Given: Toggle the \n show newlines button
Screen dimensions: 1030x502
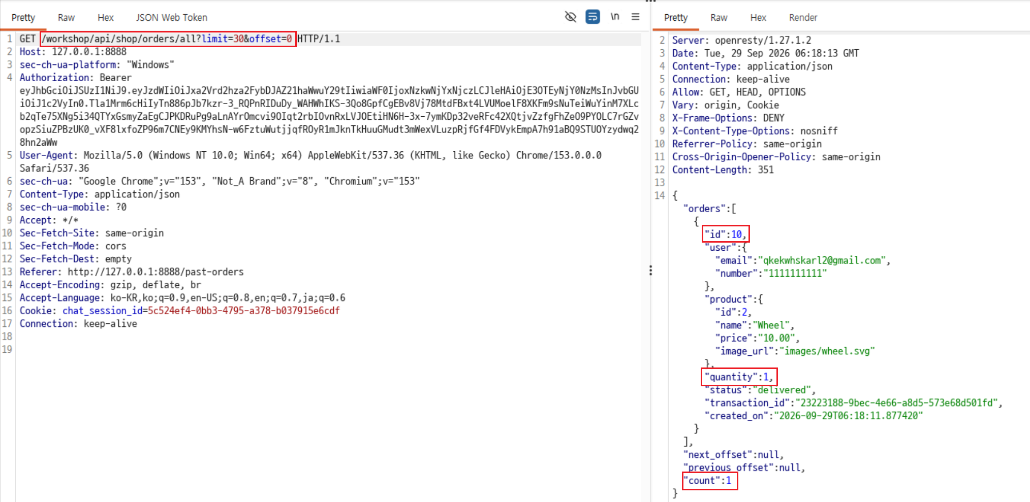Looking at the screenshot, I should click(615, 17).
